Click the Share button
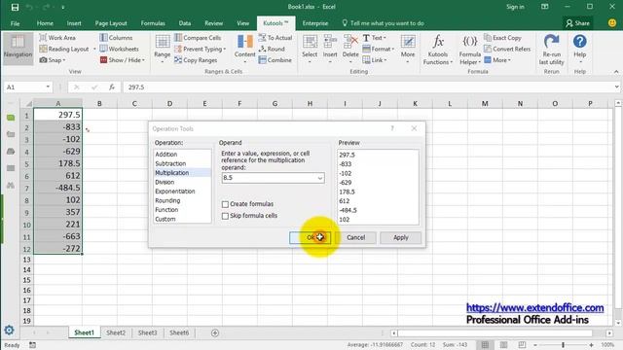623x350 pixels. (x=577, y=23)
